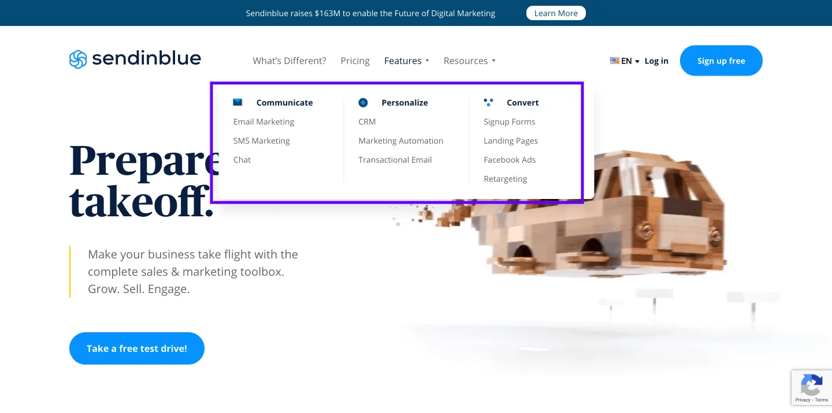Click the Sendinblue swirl logo icon
832x413 pixels.
point(78,59)
